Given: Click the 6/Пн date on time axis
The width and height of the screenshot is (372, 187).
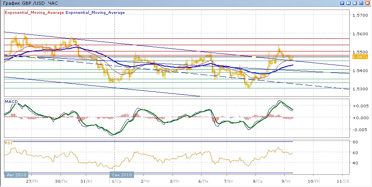Looking at the screenshot, I should [x=201, y=181].
